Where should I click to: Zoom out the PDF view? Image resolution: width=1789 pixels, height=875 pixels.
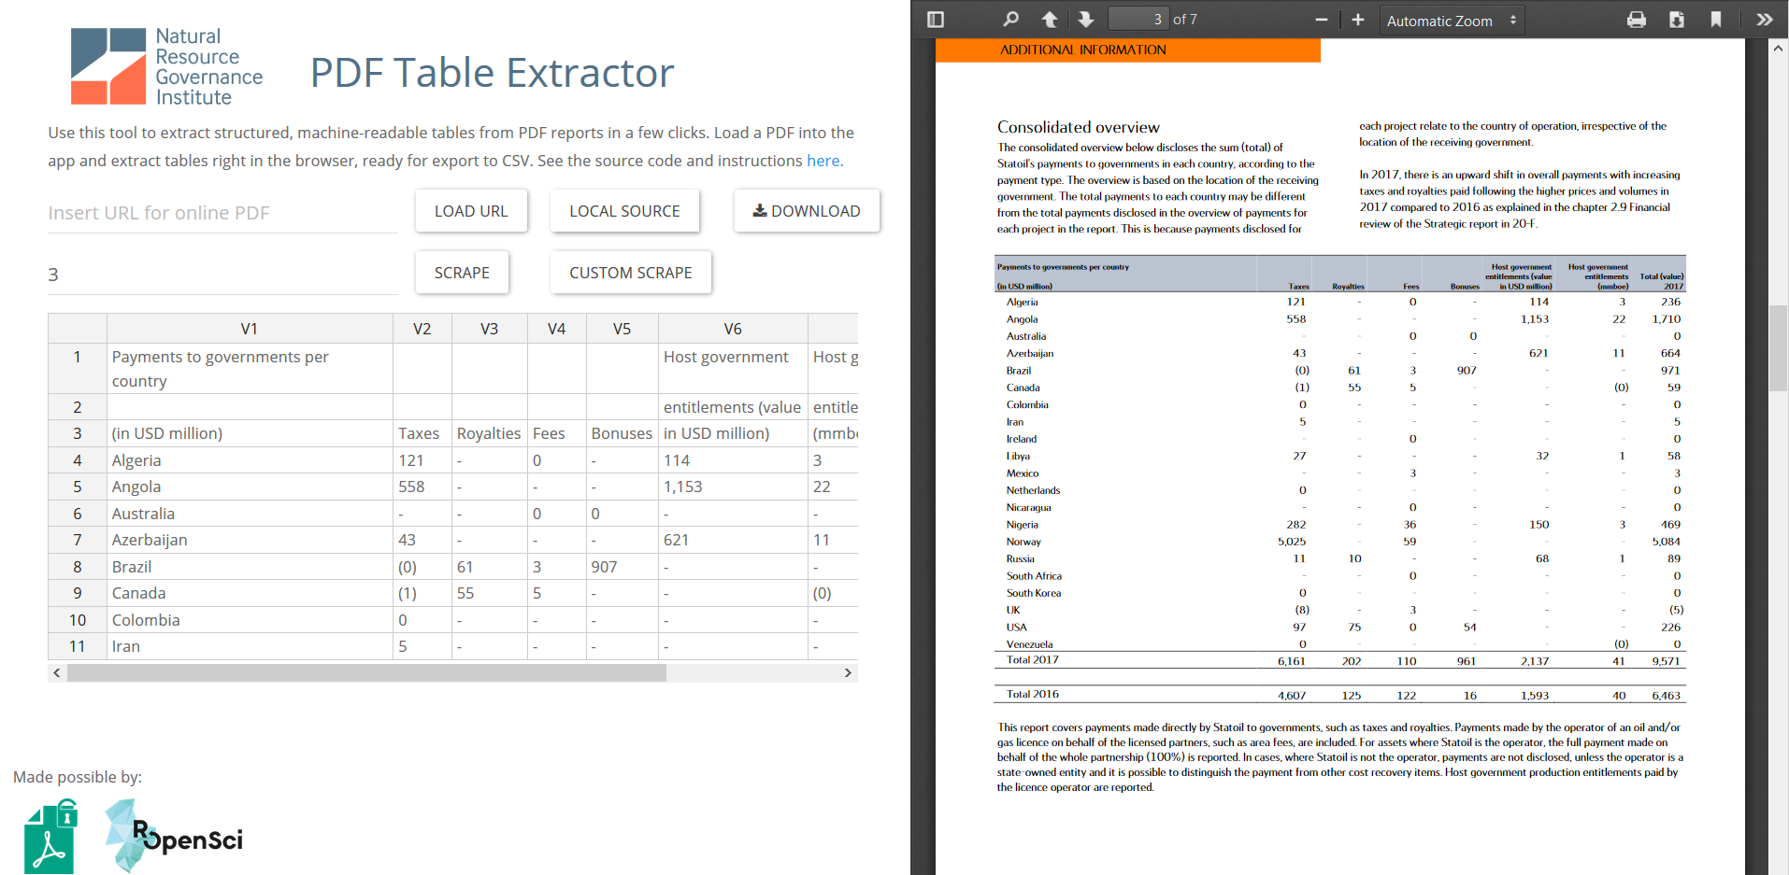(1322, 20)
